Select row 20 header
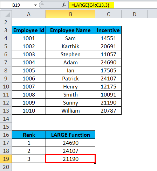Screen dimensions: 157x171 [x=6, y=167]
